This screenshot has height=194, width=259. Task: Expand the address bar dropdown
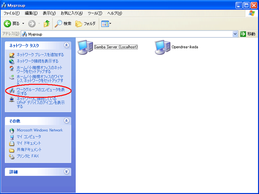pyautogui.click(x=235, y=34)
